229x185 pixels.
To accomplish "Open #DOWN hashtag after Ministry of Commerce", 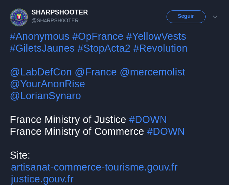I will [x=166, y=132].
